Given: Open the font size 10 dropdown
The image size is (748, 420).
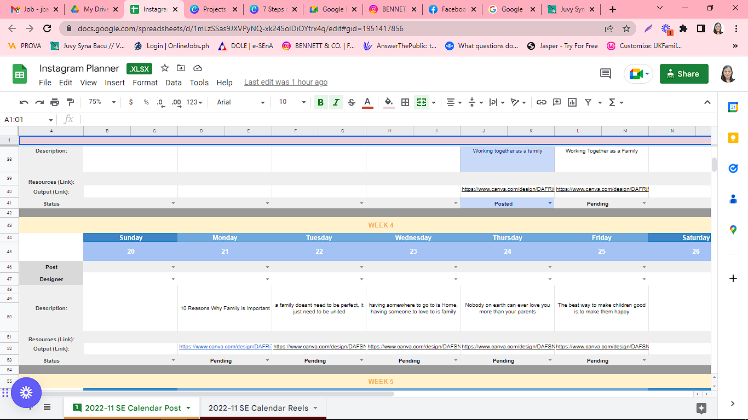Looking at the screenshot, I should 292,102.
